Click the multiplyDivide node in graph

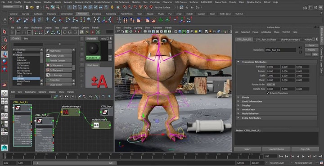point(101,125)
